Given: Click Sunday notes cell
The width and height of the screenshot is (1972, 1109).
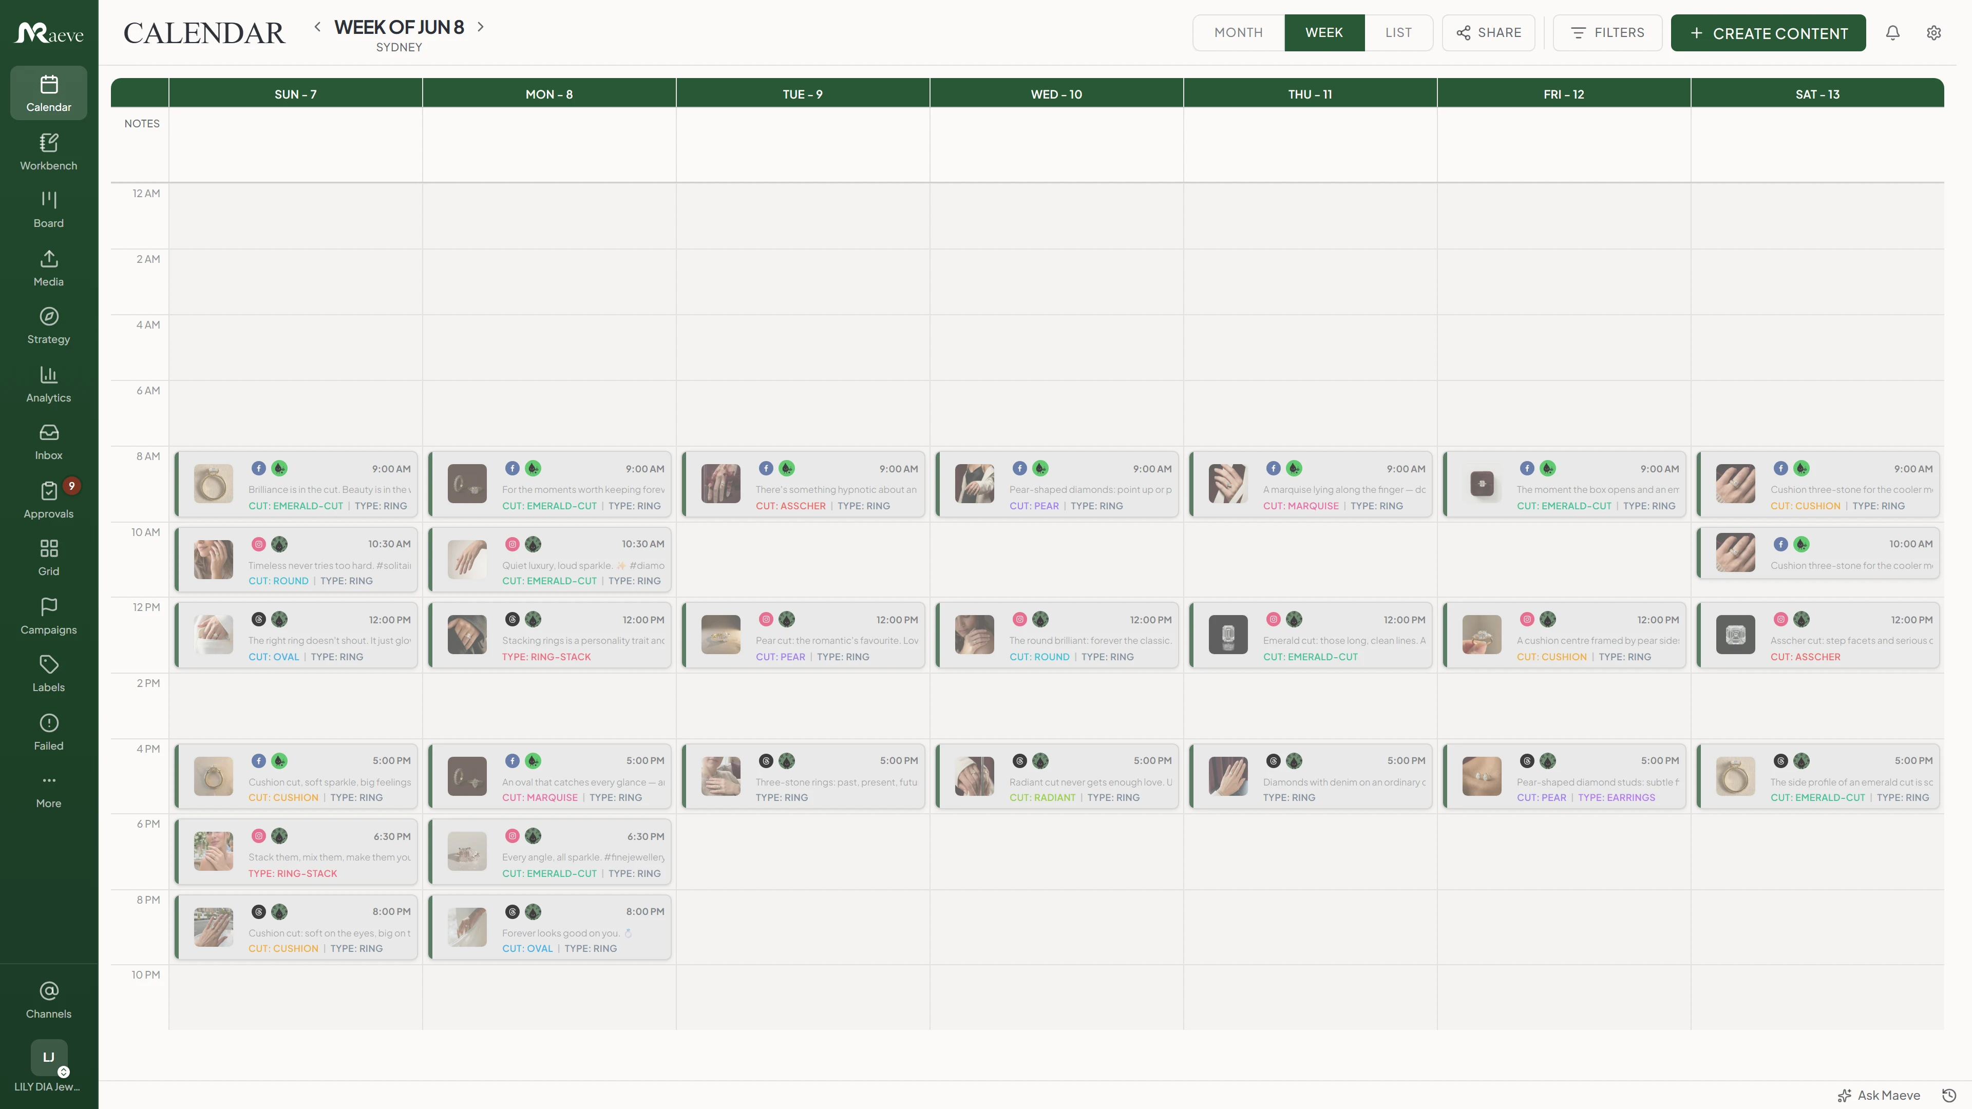Looking at the screenshot, I should pos(295,145).
